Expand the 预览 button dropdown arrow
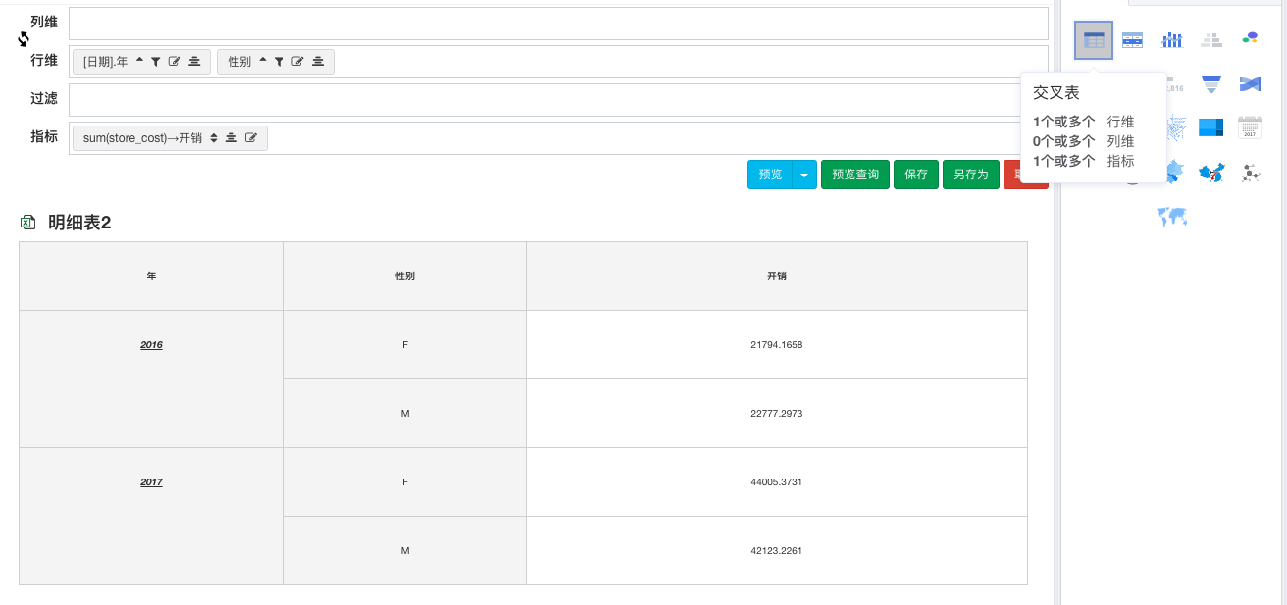The width and height of the screenshot is (1287, 605). click(804, 175)
